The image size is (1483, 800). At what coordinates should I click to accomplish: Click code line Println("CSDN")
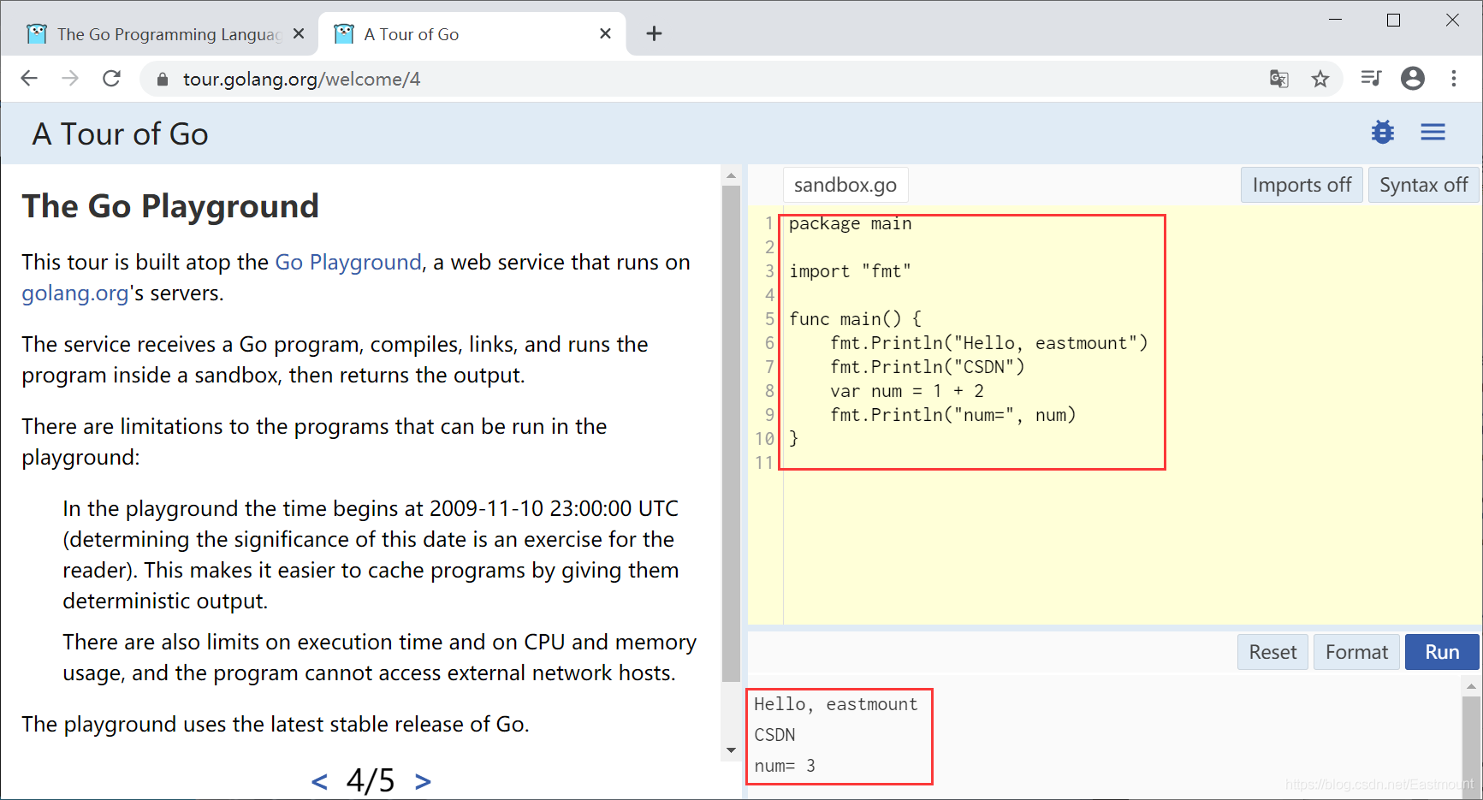pyautogui.click(x=927, y=367)
